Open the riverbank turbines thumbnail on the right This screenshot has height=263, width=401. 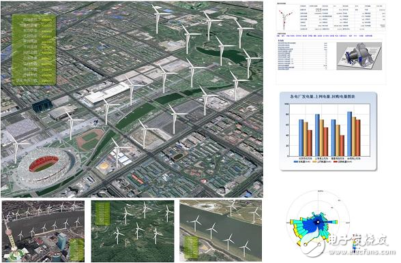coord(221,231)
